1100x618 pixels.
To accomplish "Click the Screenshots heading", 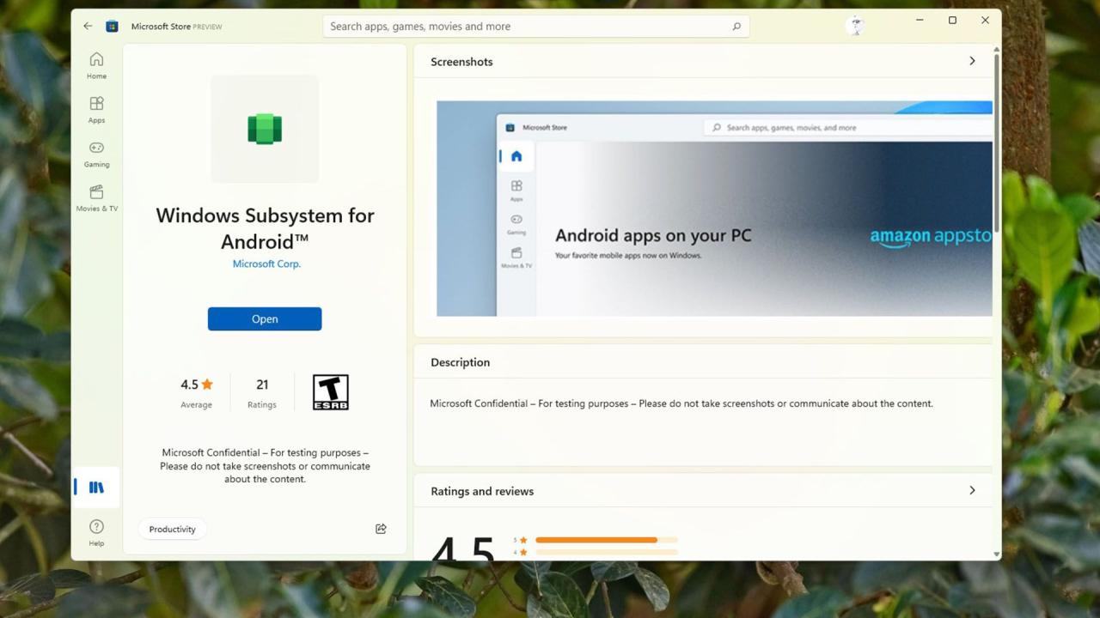I will [x=461, y=62].
